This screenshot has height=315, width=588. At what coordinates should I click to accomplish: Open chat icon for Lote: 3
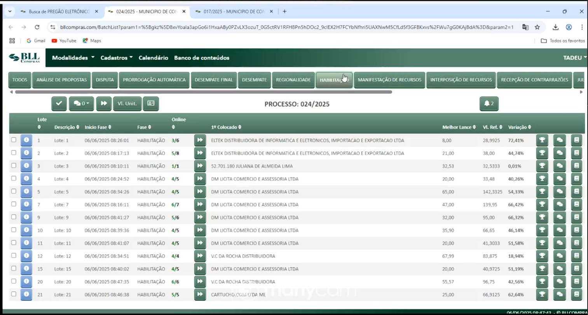[560, 166]
